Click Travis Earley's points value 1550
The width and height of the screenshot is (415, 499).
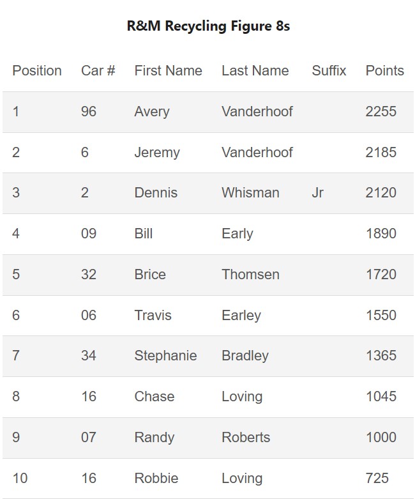coord(381,316)
